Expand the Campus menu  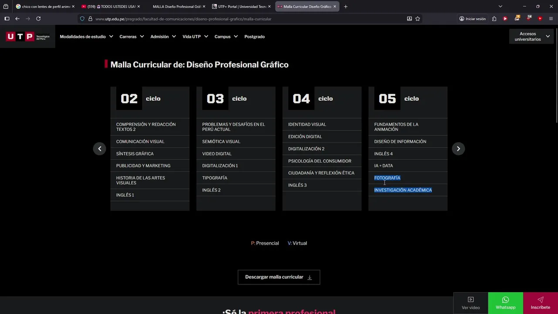226,37
